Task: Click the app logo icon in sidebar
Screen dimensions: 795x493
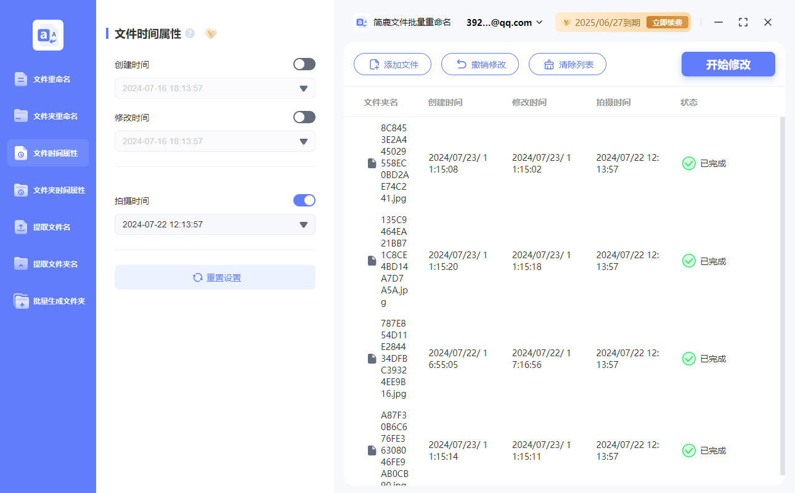Action: (48, 35)
